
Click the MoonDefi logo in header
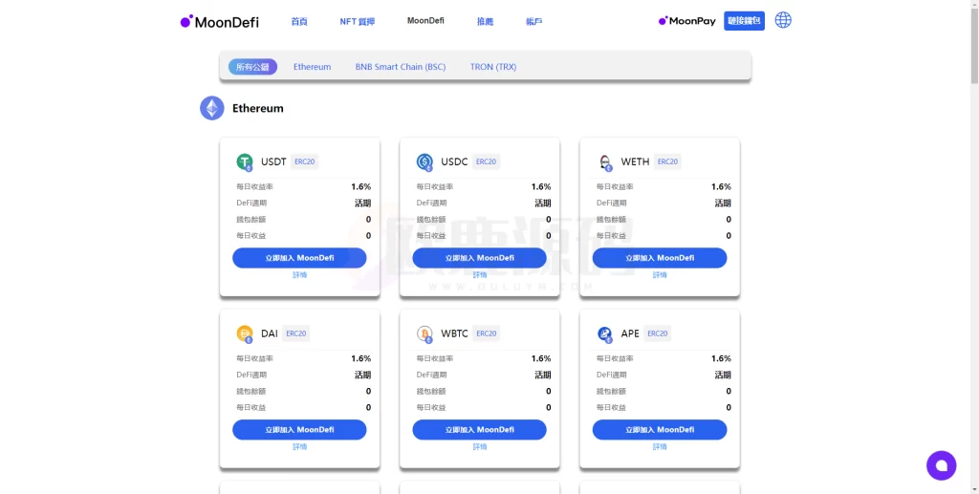click(x=219, y=21)
